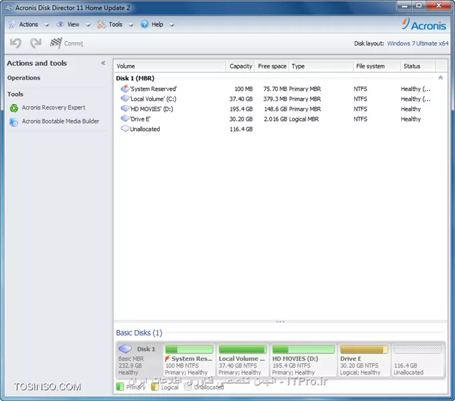Select the 'HD MOVIES' (D:) row

[280, 109]
